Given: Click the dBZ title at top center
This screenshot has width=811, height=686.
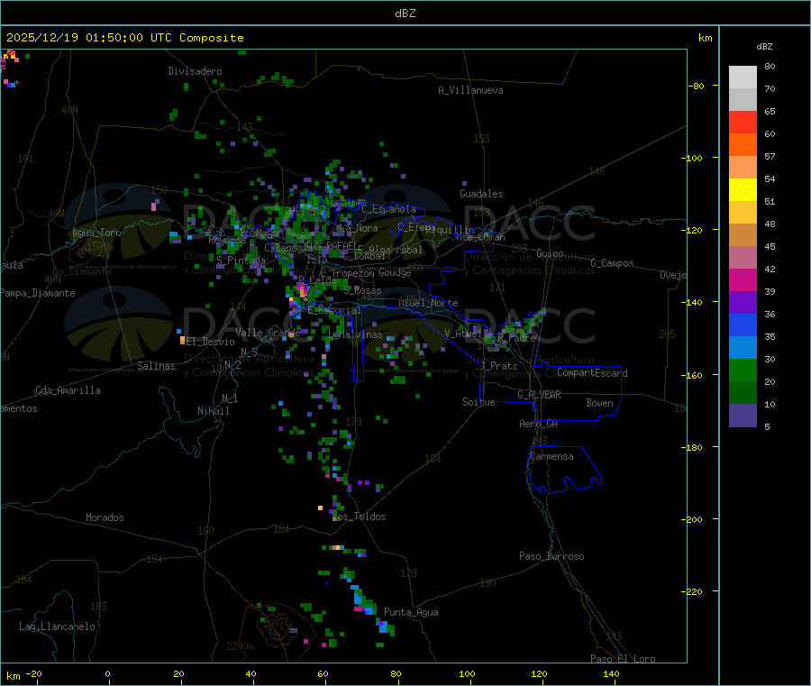Looking at the screenshot, I should pos(405,14).
